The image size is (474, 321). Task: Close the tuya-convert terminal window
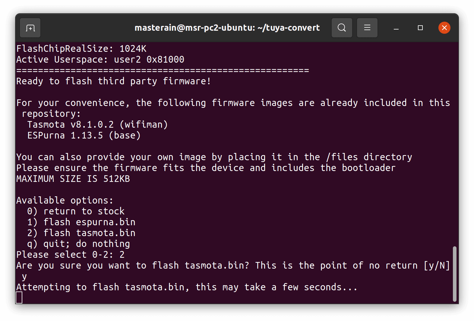pyautogui.click(x=444, y=28)
